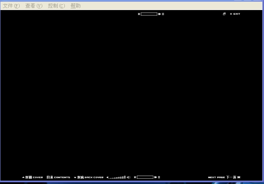Click the bottom progress bar
264x184 pixels.
click(x=145, y=177)
